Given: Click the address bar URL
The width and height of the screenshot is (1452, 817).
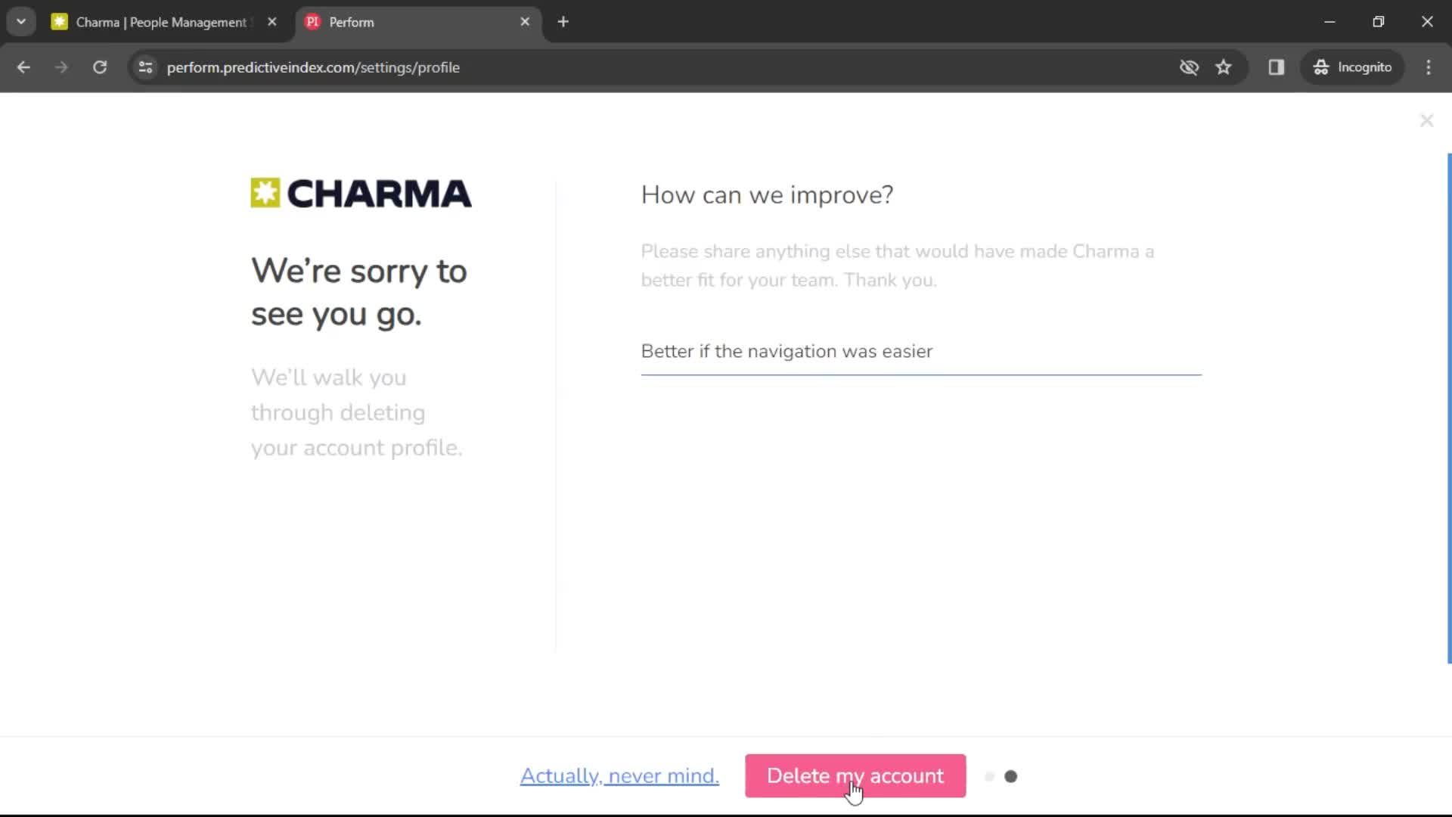Looking at the screenshot, I should [x=313, y=67].
